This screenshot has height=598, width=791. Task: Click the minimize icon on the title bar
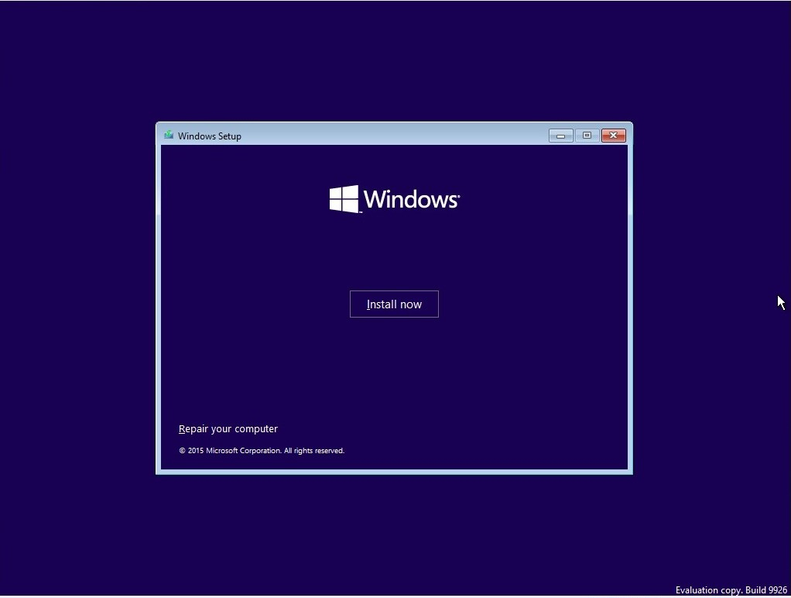click(560, 135)
